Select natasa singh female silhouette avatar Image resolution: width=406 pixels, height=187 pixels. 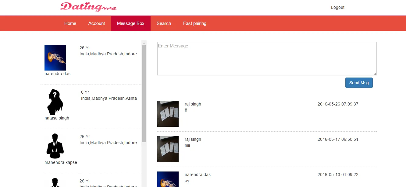[55, 102]
